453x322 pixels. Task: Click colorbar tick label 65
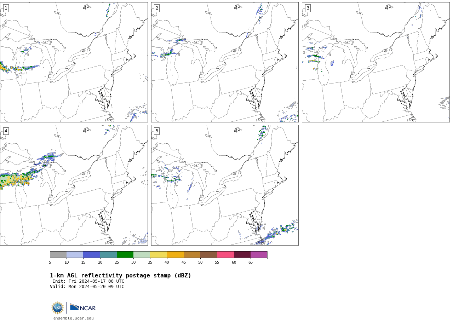[251, 263]
